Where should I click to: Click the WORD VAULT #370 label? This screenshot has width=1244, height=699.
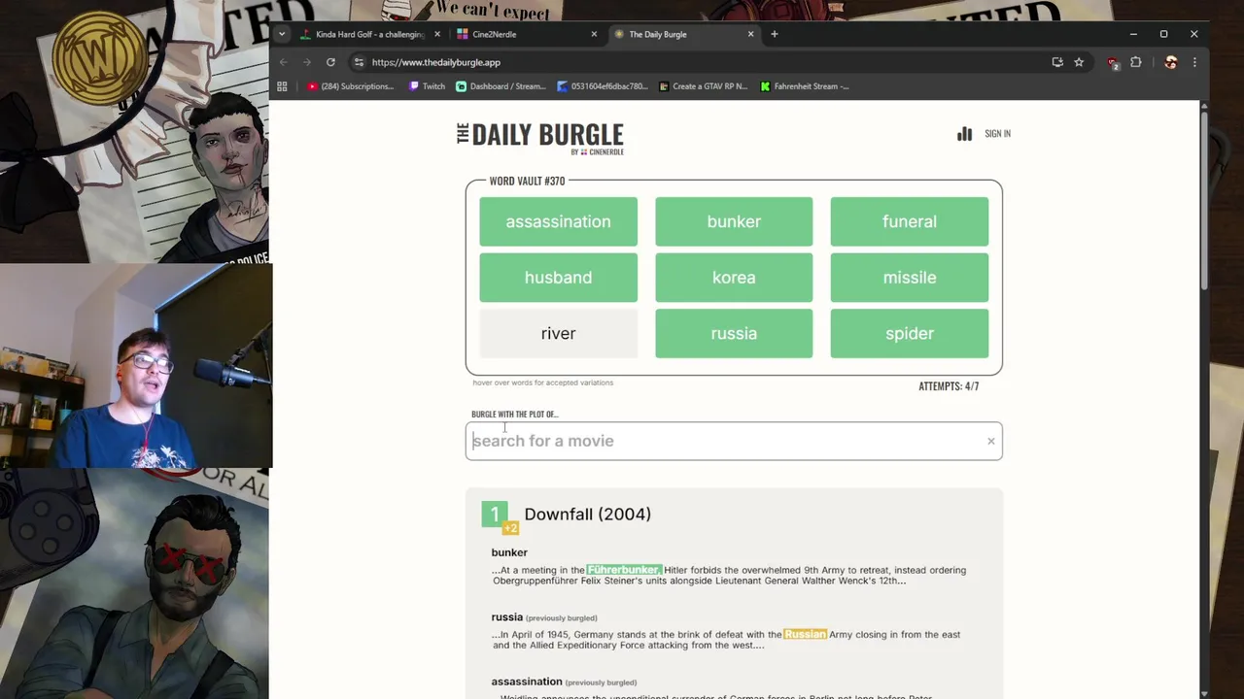[527, 182]
